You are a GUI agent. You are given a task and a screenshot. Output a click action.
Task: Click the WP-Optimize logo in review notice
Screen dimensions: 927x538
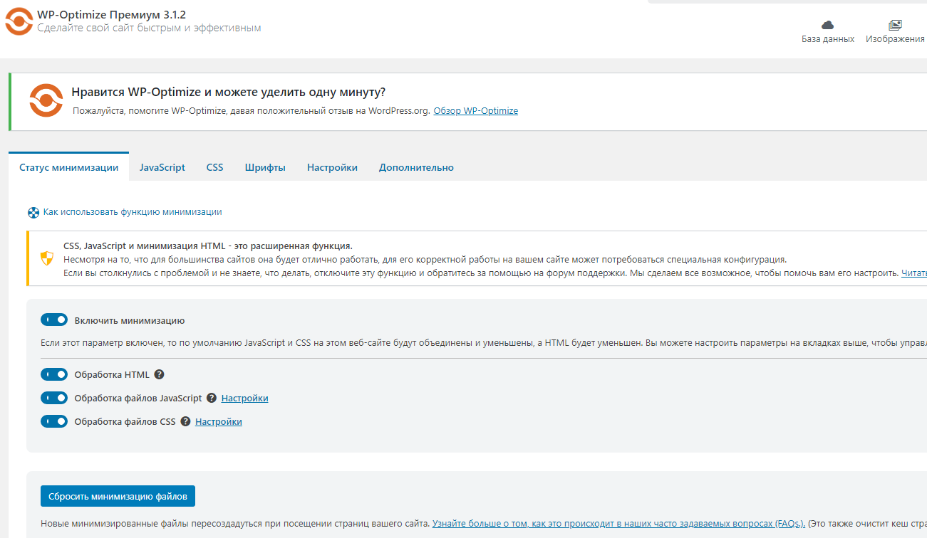pos(46,100)
